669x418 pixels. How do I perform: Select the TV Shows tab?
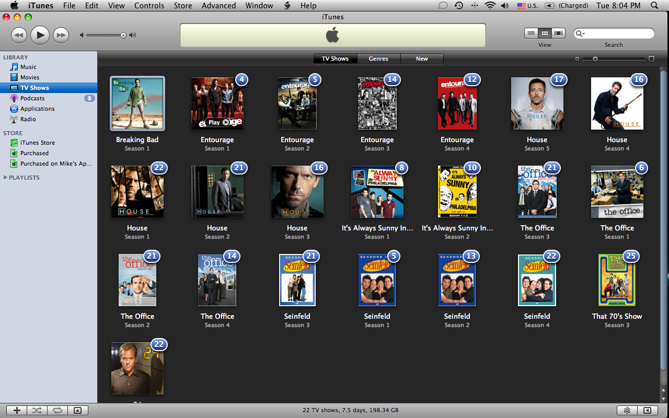coord(335,59)
